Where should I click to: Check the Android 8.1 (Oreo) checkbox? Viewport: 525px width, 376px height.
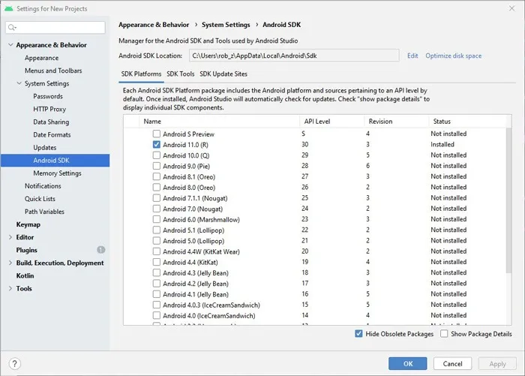click(x=156, y=176)
